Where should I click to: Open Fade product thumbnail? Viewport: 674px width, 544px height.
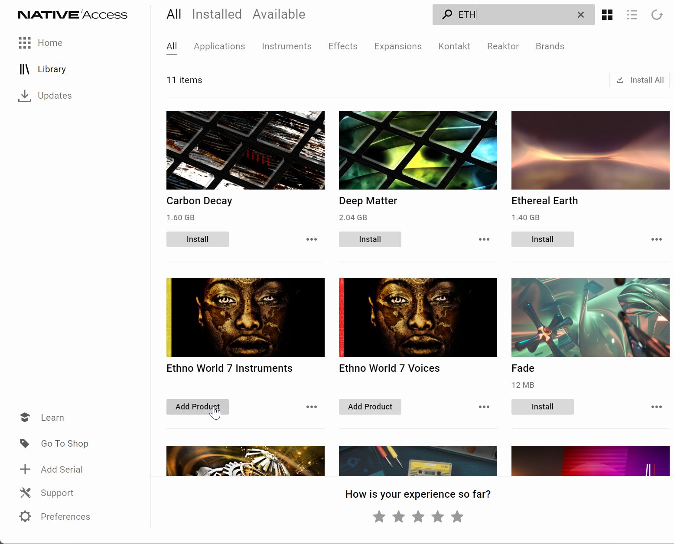coord(590,318)
